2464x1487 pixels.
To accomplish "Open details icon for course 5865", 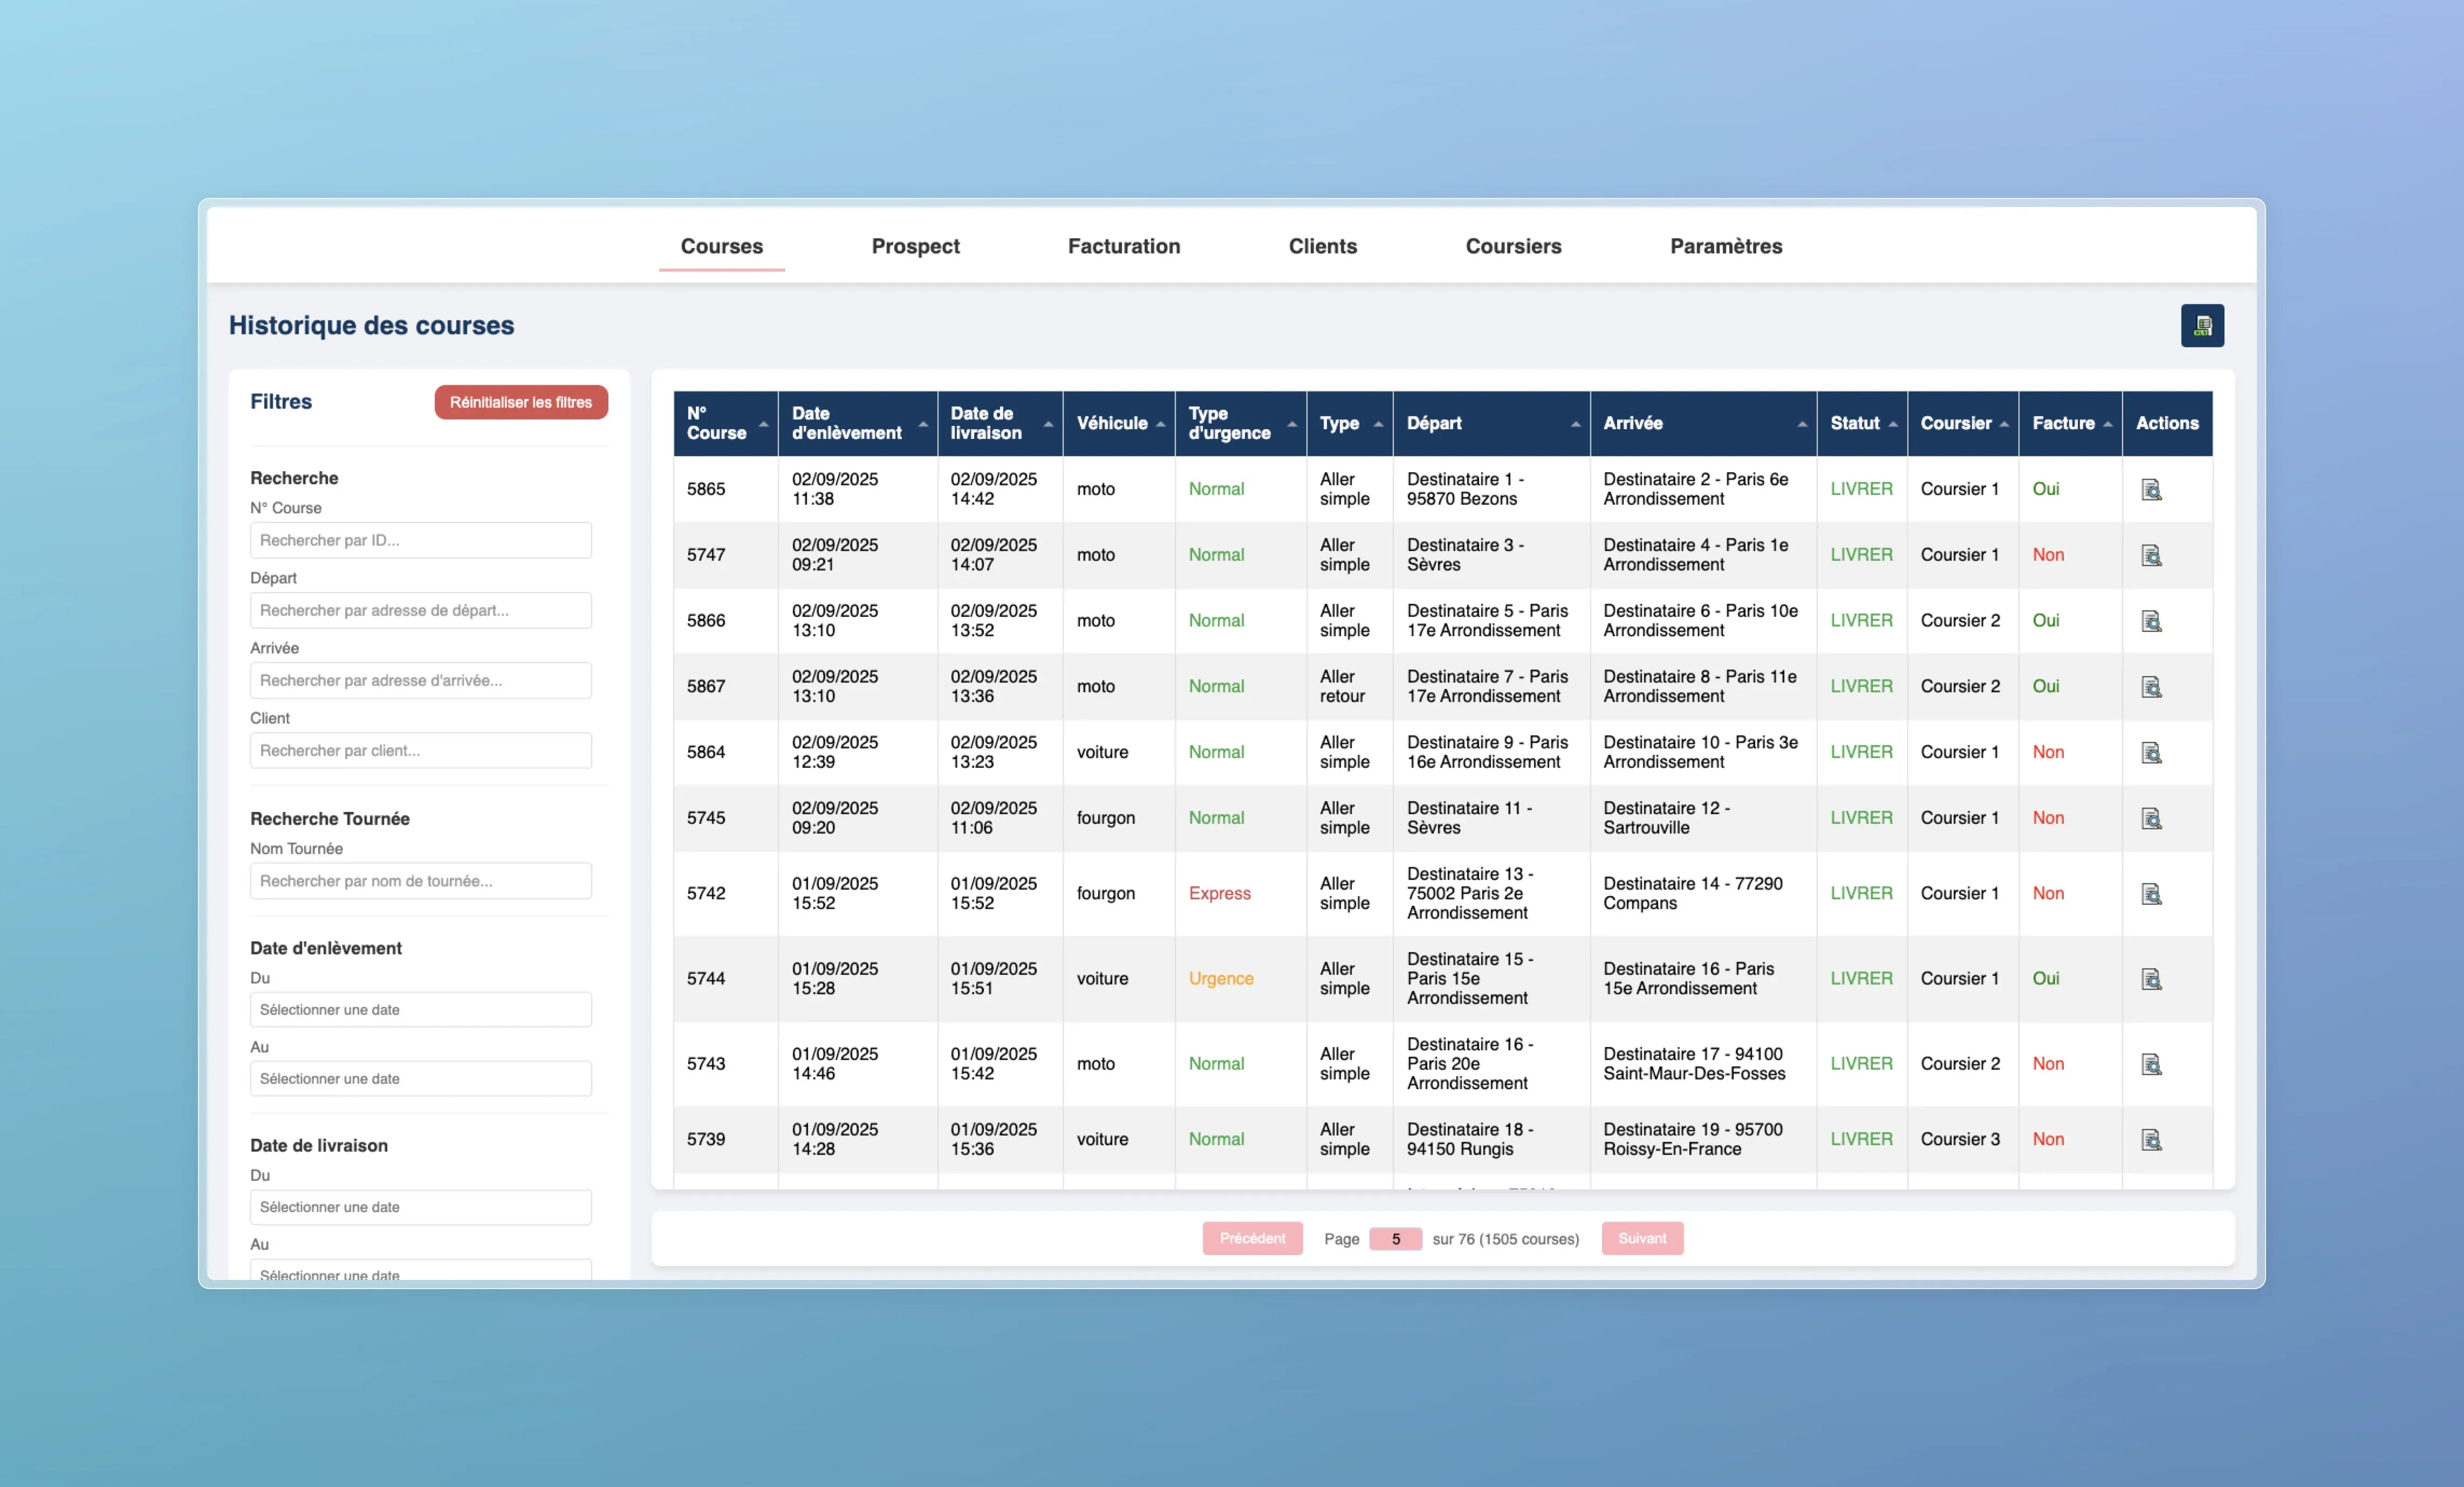I will tap(2151, 490).
